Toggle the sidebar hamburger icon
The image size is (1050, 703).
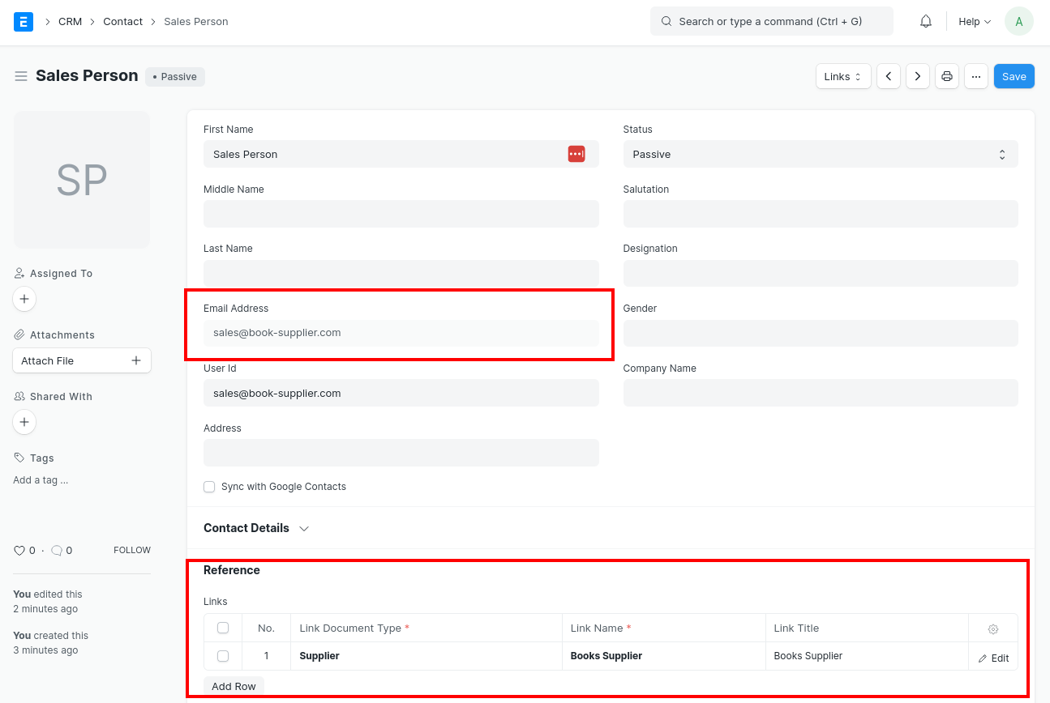21,76
